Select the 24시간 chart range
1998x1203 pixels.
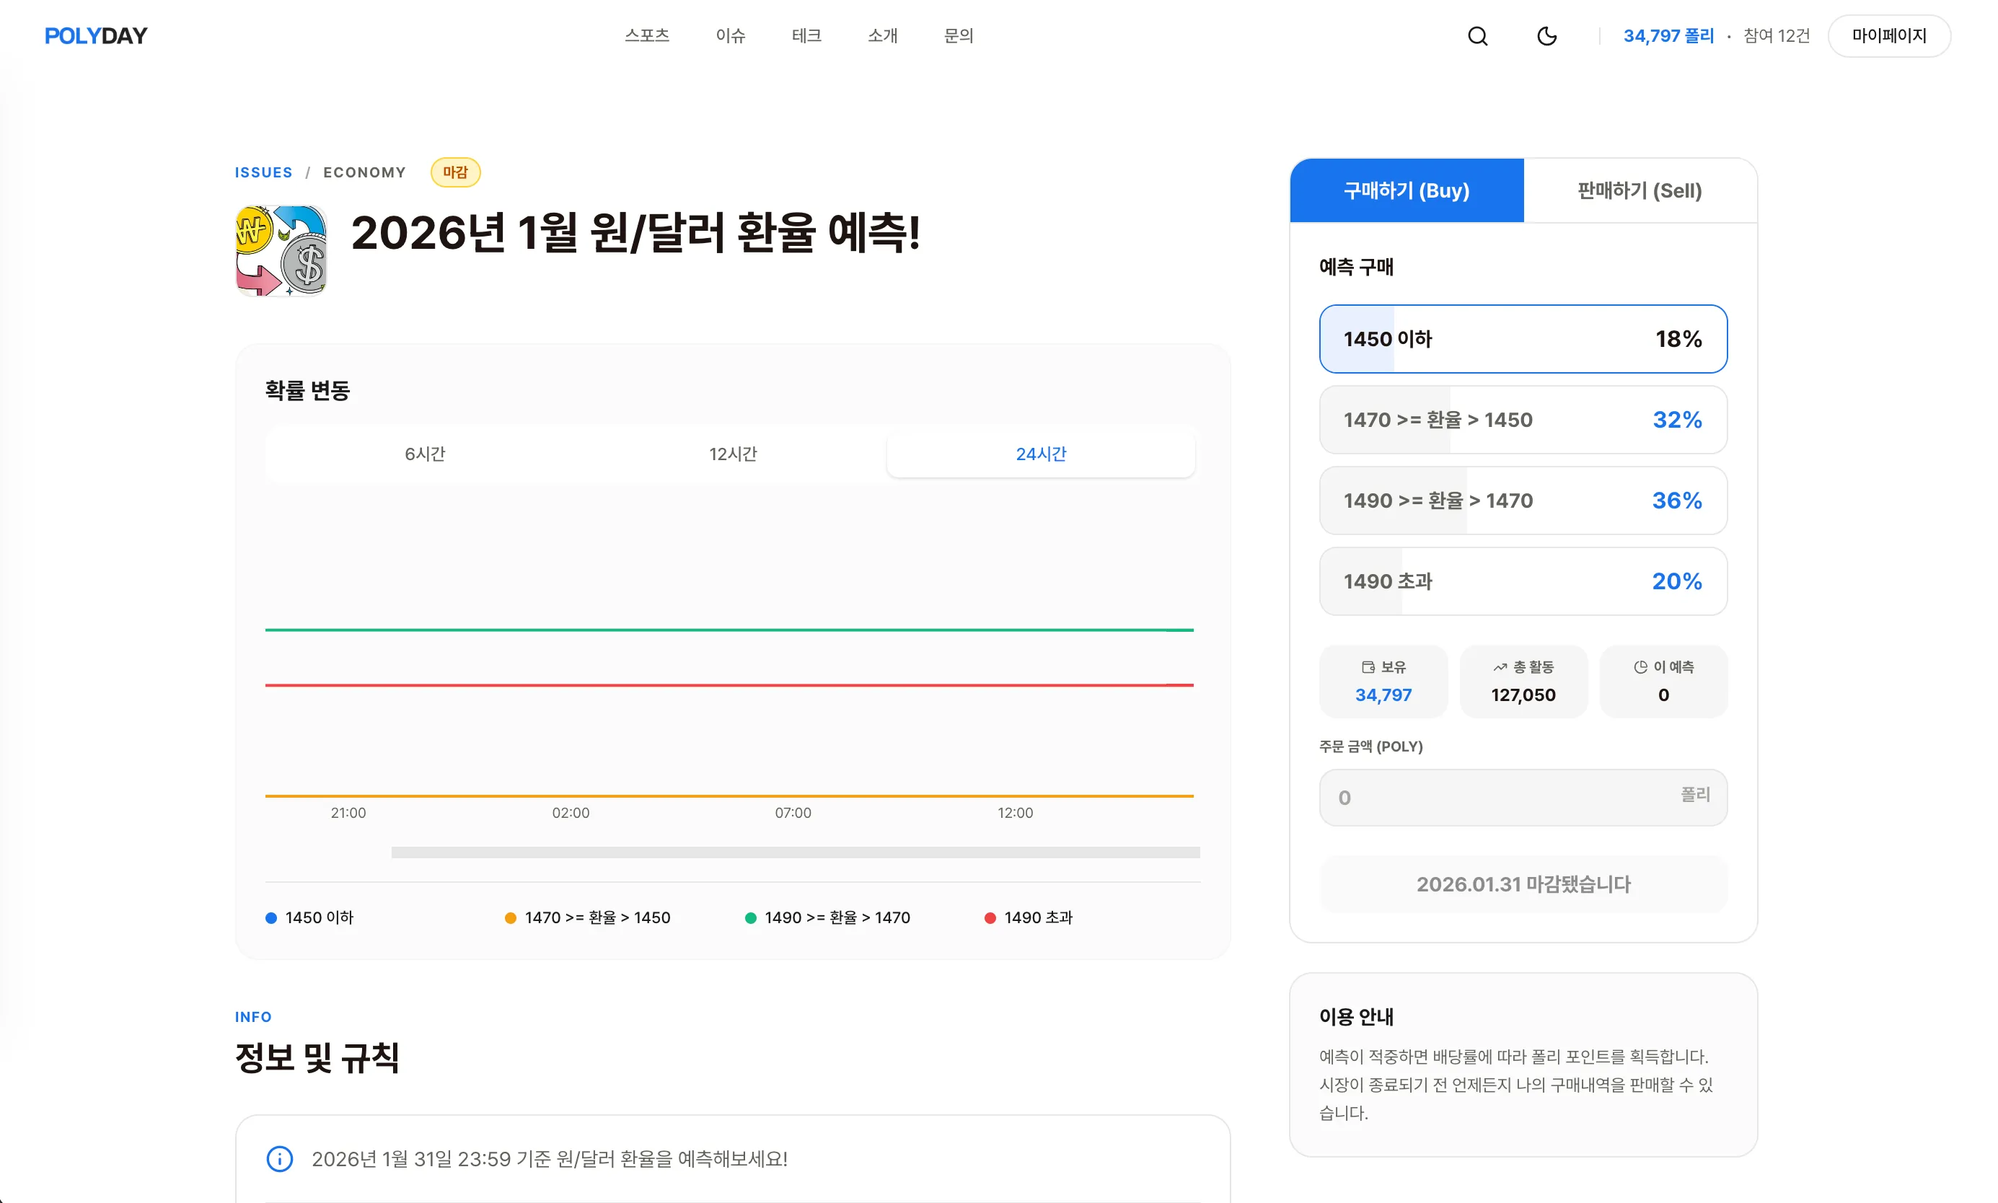pyautogui.click(x=1041, y=454)
